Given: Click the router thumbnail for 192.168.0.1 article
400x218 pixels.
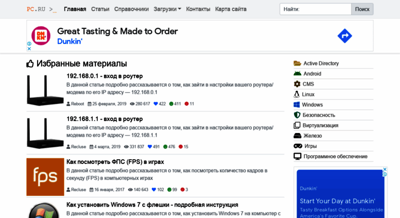Looking at the screenshot, I should (45, 90).
